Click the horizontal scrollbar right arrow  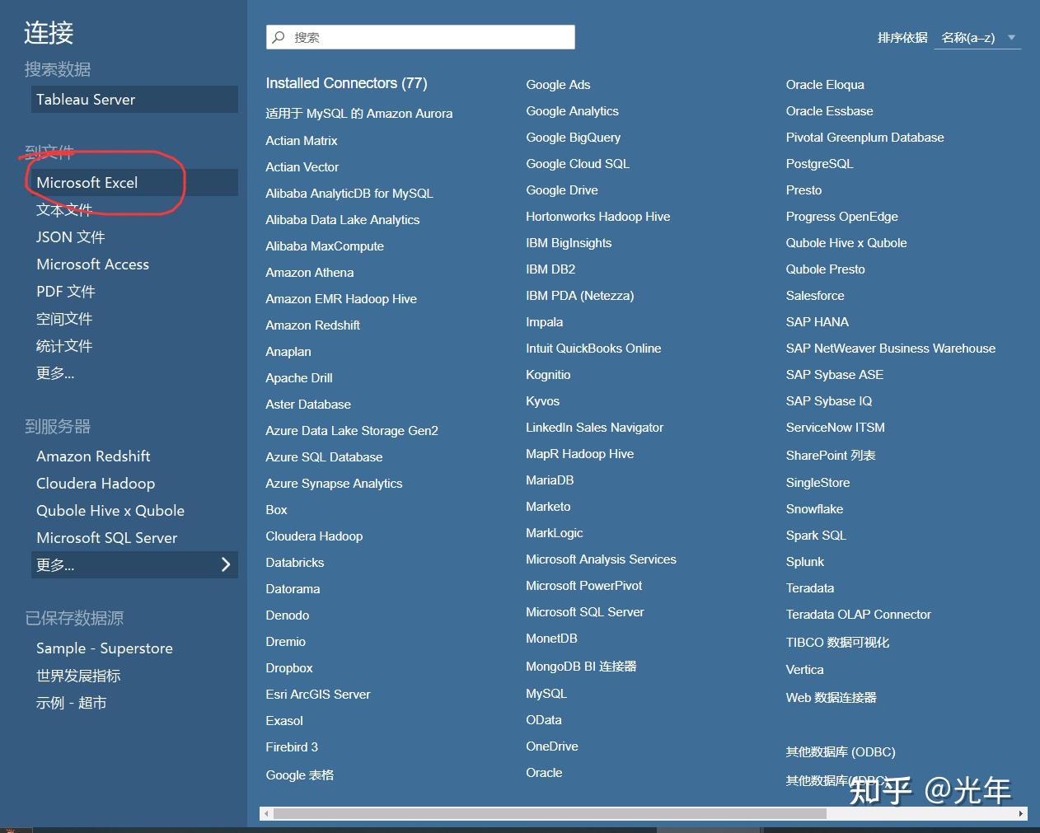pyautogui.click(x=1021, y=813)
